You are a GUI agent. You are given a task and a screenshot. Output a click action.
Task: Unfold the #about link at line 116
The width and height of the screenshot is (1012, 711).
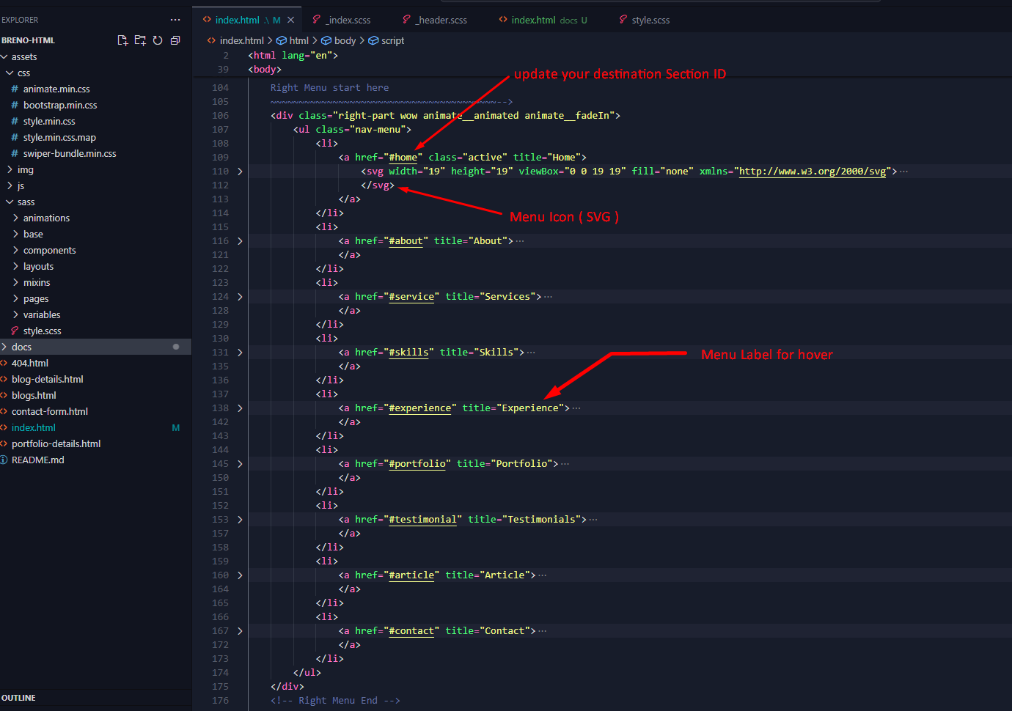240,241
